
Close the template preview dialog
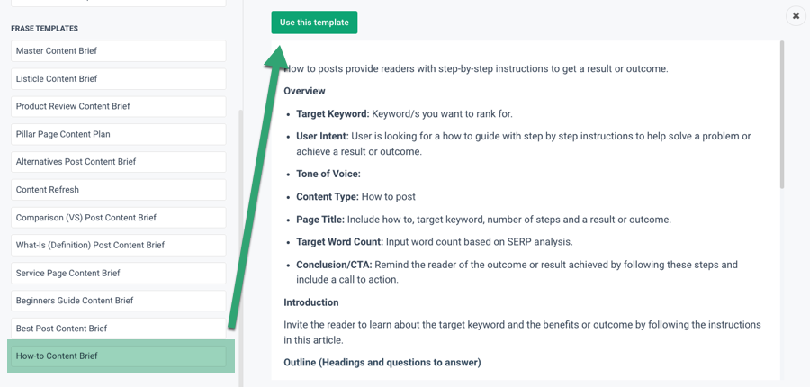tap(796, 16)
